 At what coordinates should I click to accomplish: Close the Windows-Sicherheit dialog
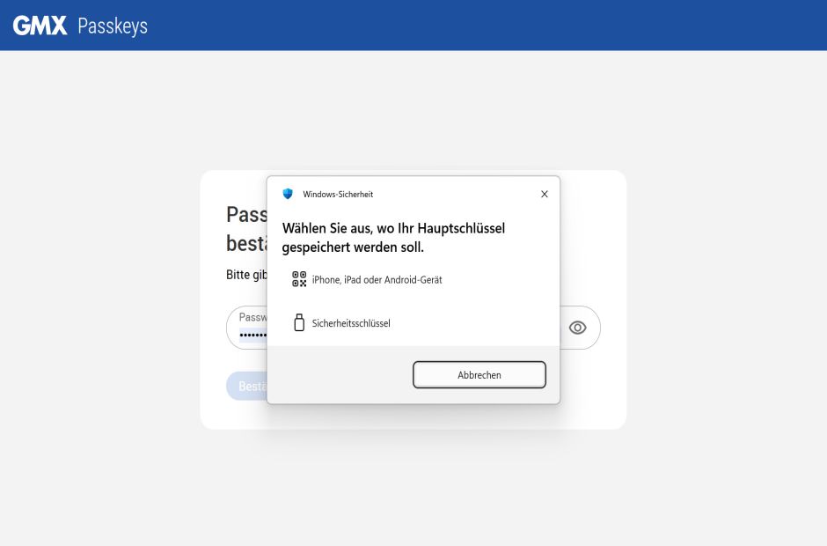(x=545, y=194)
